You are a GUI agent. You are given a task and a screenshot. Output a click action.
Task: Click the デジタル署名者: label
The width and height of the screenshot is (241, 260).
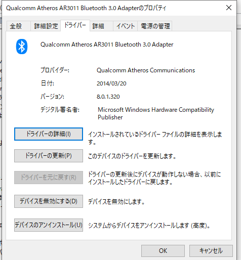(x=60, y=110)
